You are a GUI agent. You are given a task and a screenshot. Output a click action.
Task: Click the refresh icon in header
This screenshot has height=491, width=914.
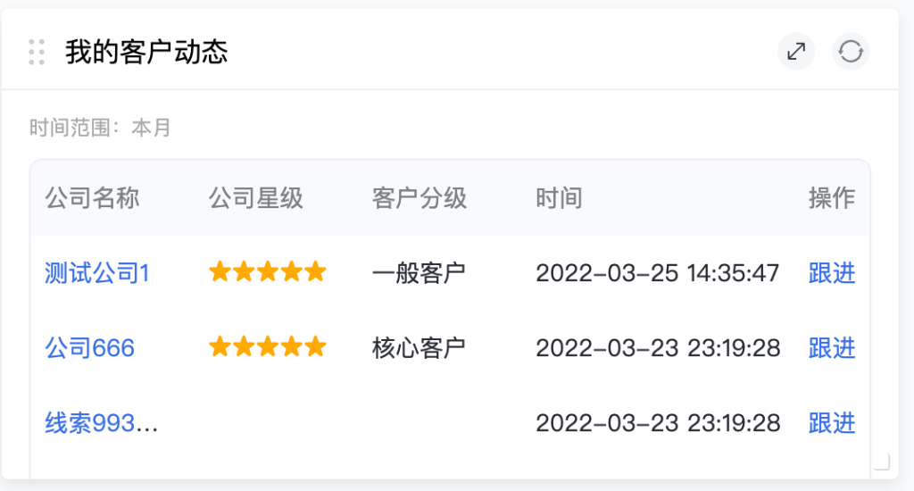pyautogui.click(x=851, y=52)
